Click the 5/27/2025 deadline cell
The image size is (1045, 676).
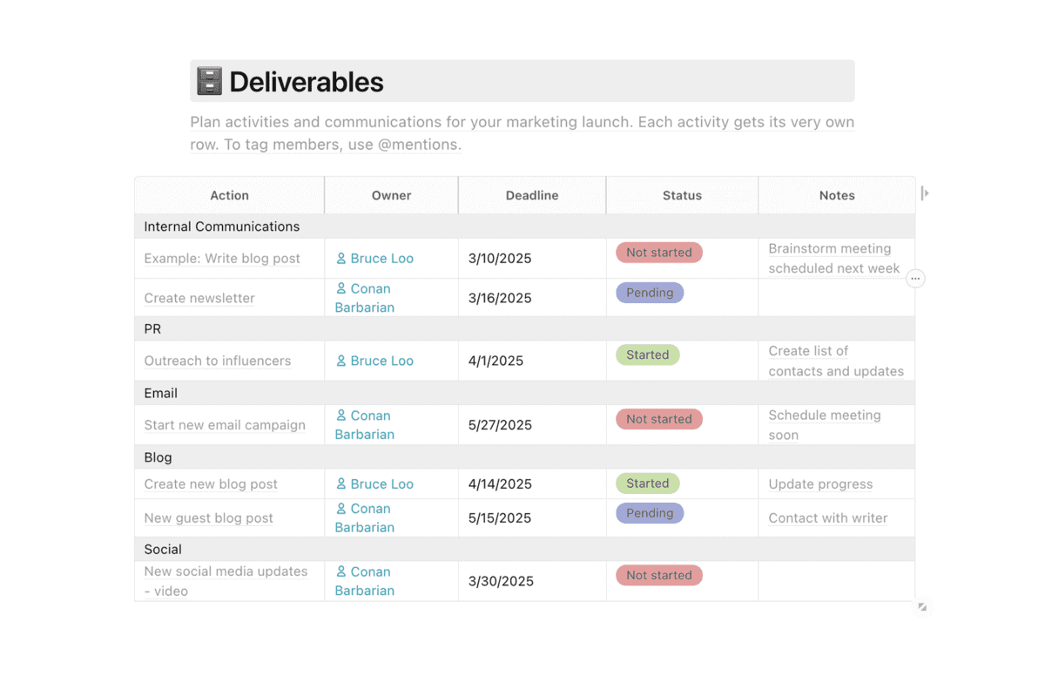pos(532,425)
